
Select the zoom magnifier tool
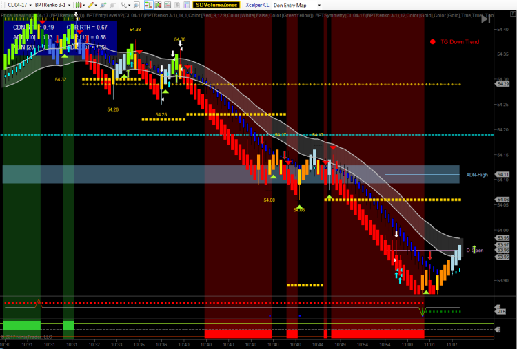coord(123,5)
